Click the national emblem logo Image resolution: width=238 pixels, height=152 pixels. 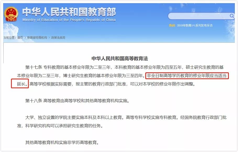(x=11, y=14)
